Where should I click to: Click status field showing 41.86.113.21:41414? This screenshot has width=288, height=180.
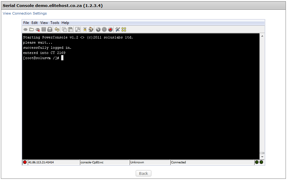54,162
